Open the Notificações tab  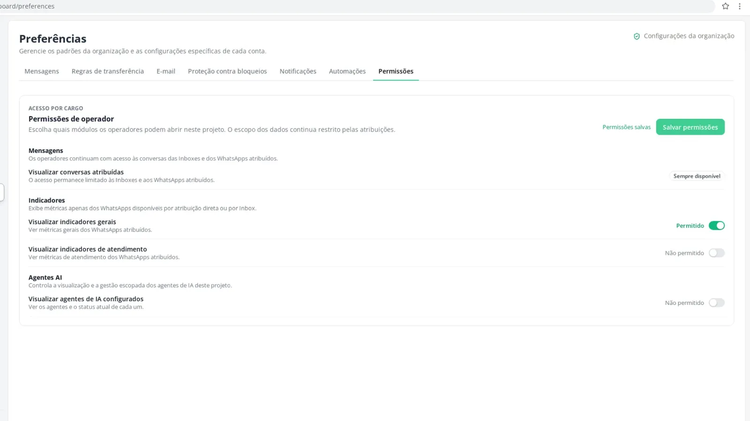[x=298, y=71]
